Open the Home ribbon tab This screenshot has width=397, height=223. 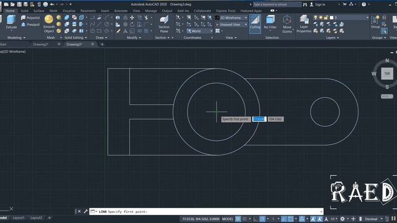(10, 11)
